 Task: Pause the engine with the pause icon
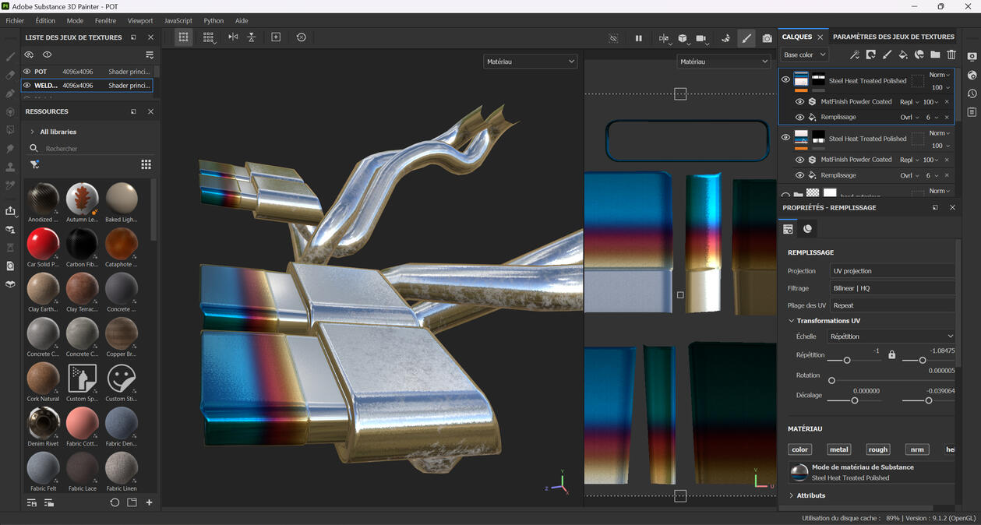click(640, 37)
